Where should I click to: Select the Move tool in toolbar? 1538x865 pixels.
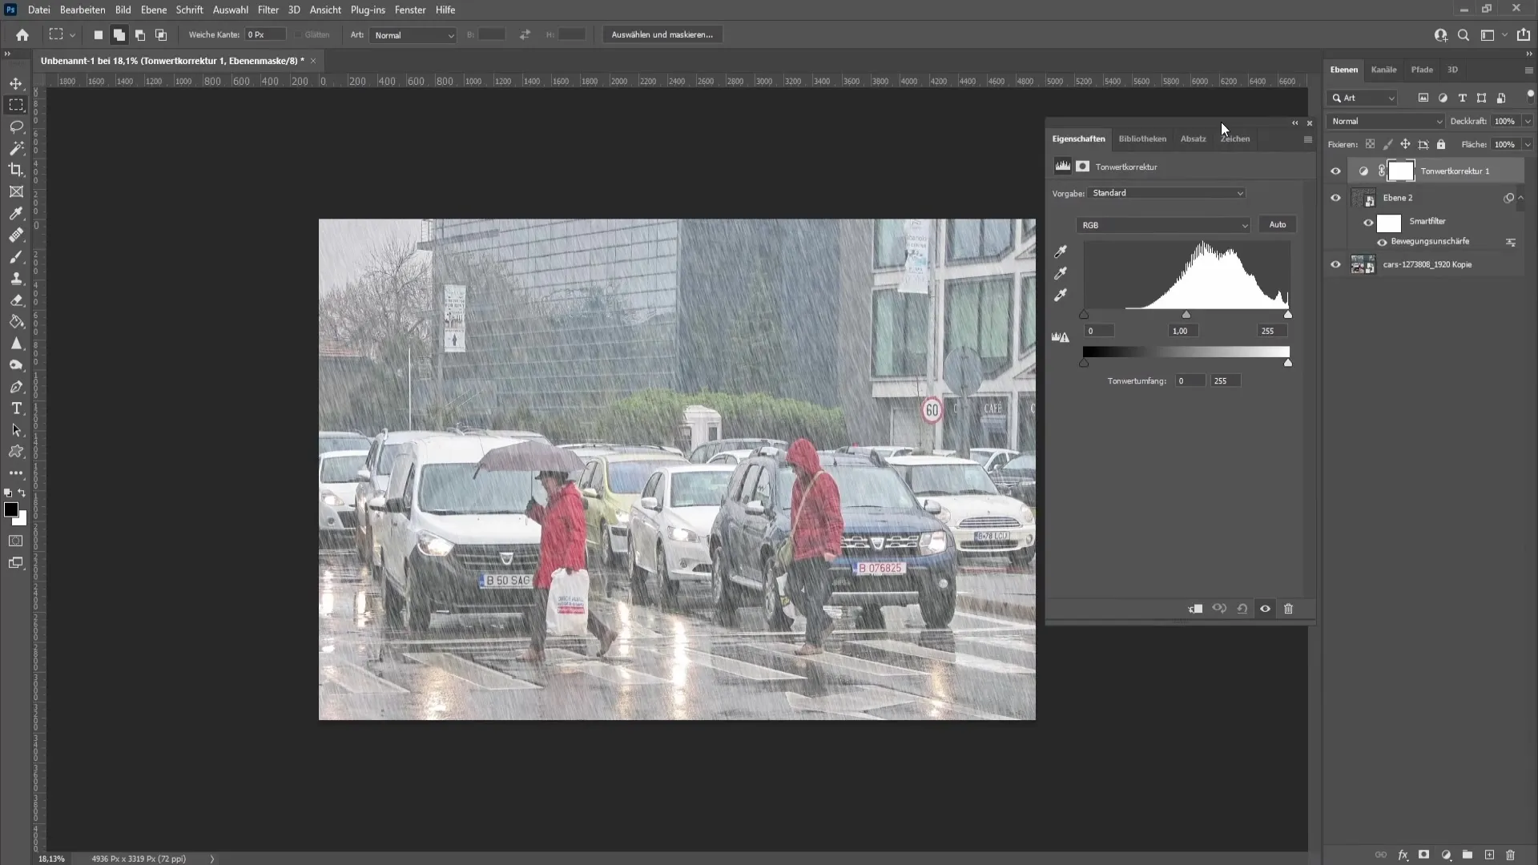click(16, 82)
